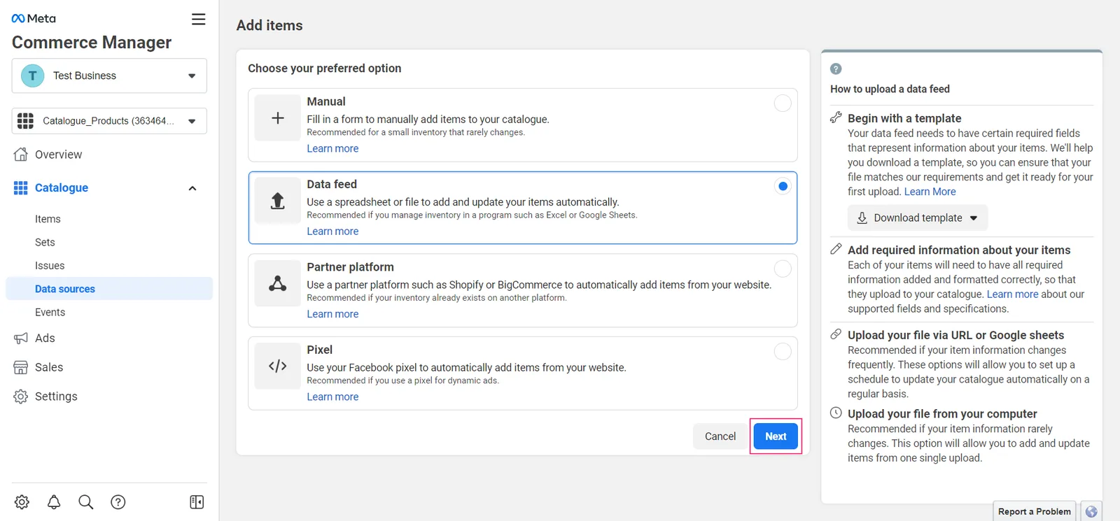Click the Data feed upload arrow icon

click(x=278, y=201)
